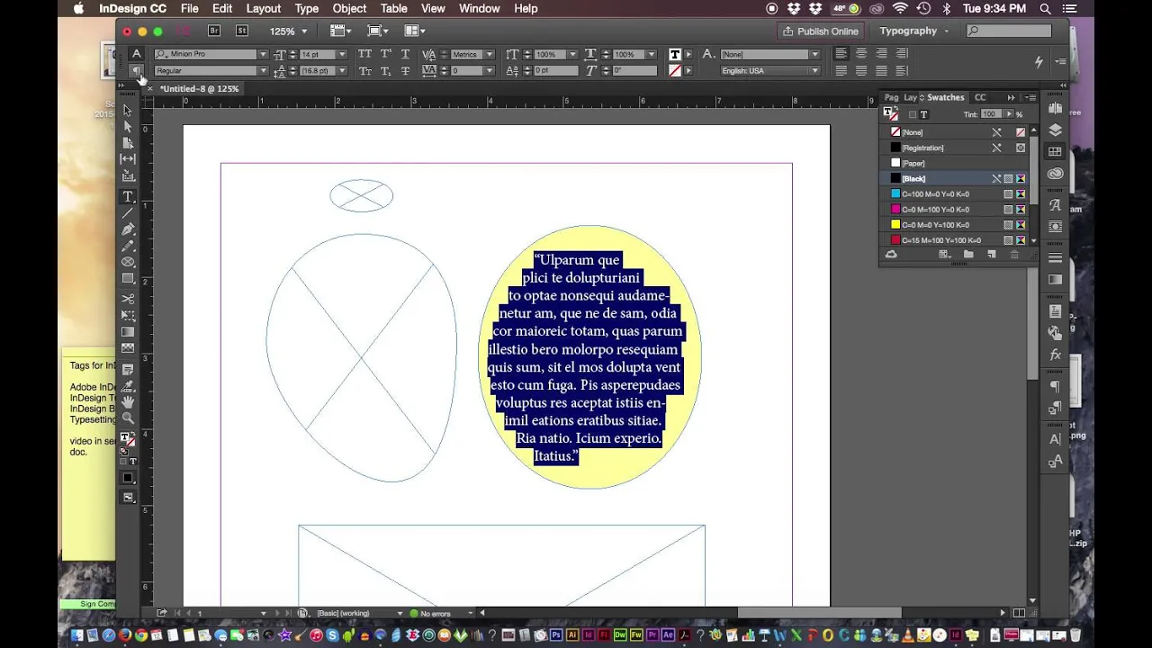Open Adobe Stock via St button
Screen dimensions: 1152x648
pos(242,31)
